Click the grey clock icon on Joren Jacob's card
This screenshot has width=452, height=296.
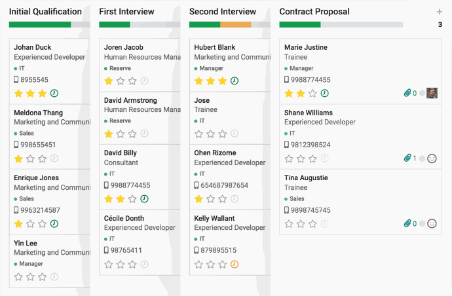click(x=144, y=81)
